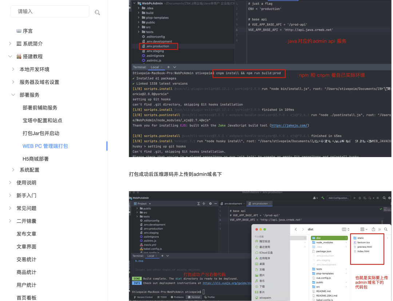Collapse the 部署服务 chevron
Viewport: 393px width, 301px height.
pyautogui.click(x=13, y=95)
